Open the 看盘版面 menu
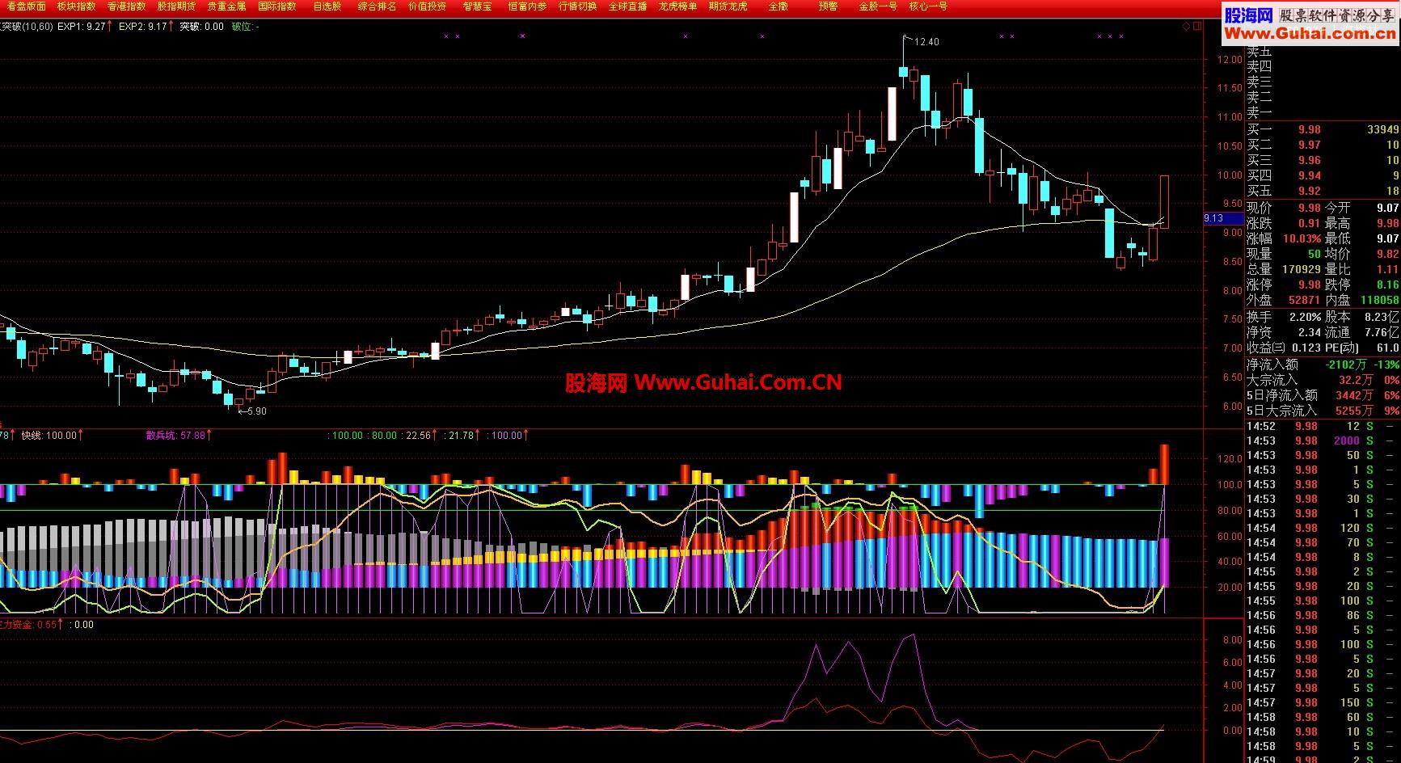 [x=26, y=6]
